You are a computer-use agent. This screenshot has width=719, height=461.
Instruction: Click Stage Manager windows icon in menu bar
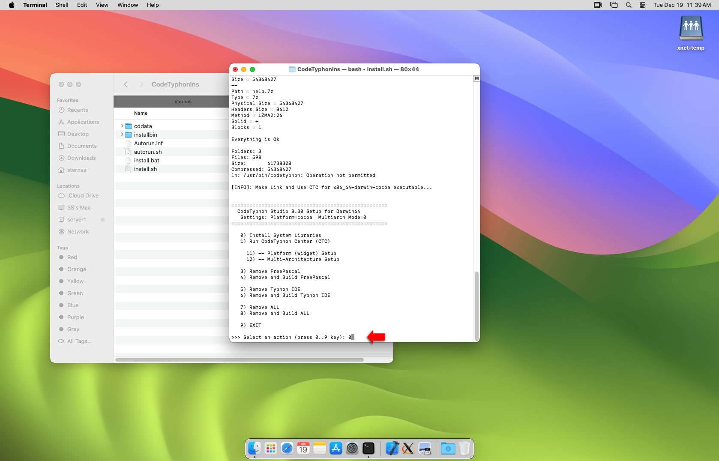[x=614, y=5]
